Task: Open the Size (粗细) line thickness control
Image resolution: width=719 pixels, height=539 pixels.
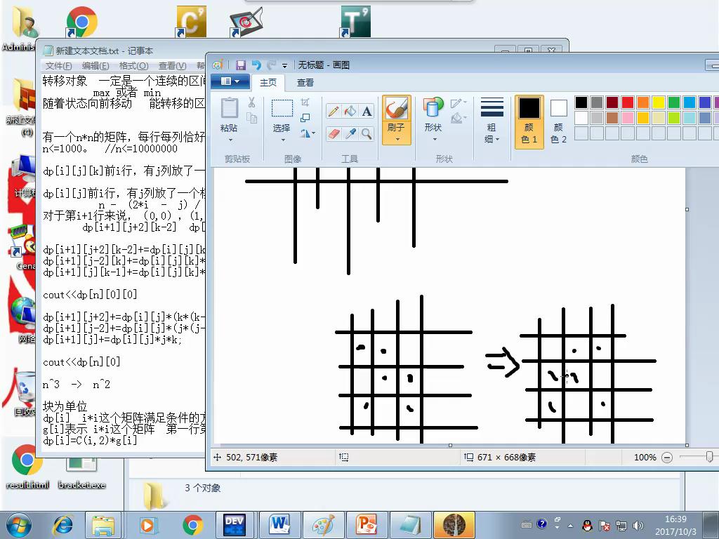Action: [x=492, y=120]
